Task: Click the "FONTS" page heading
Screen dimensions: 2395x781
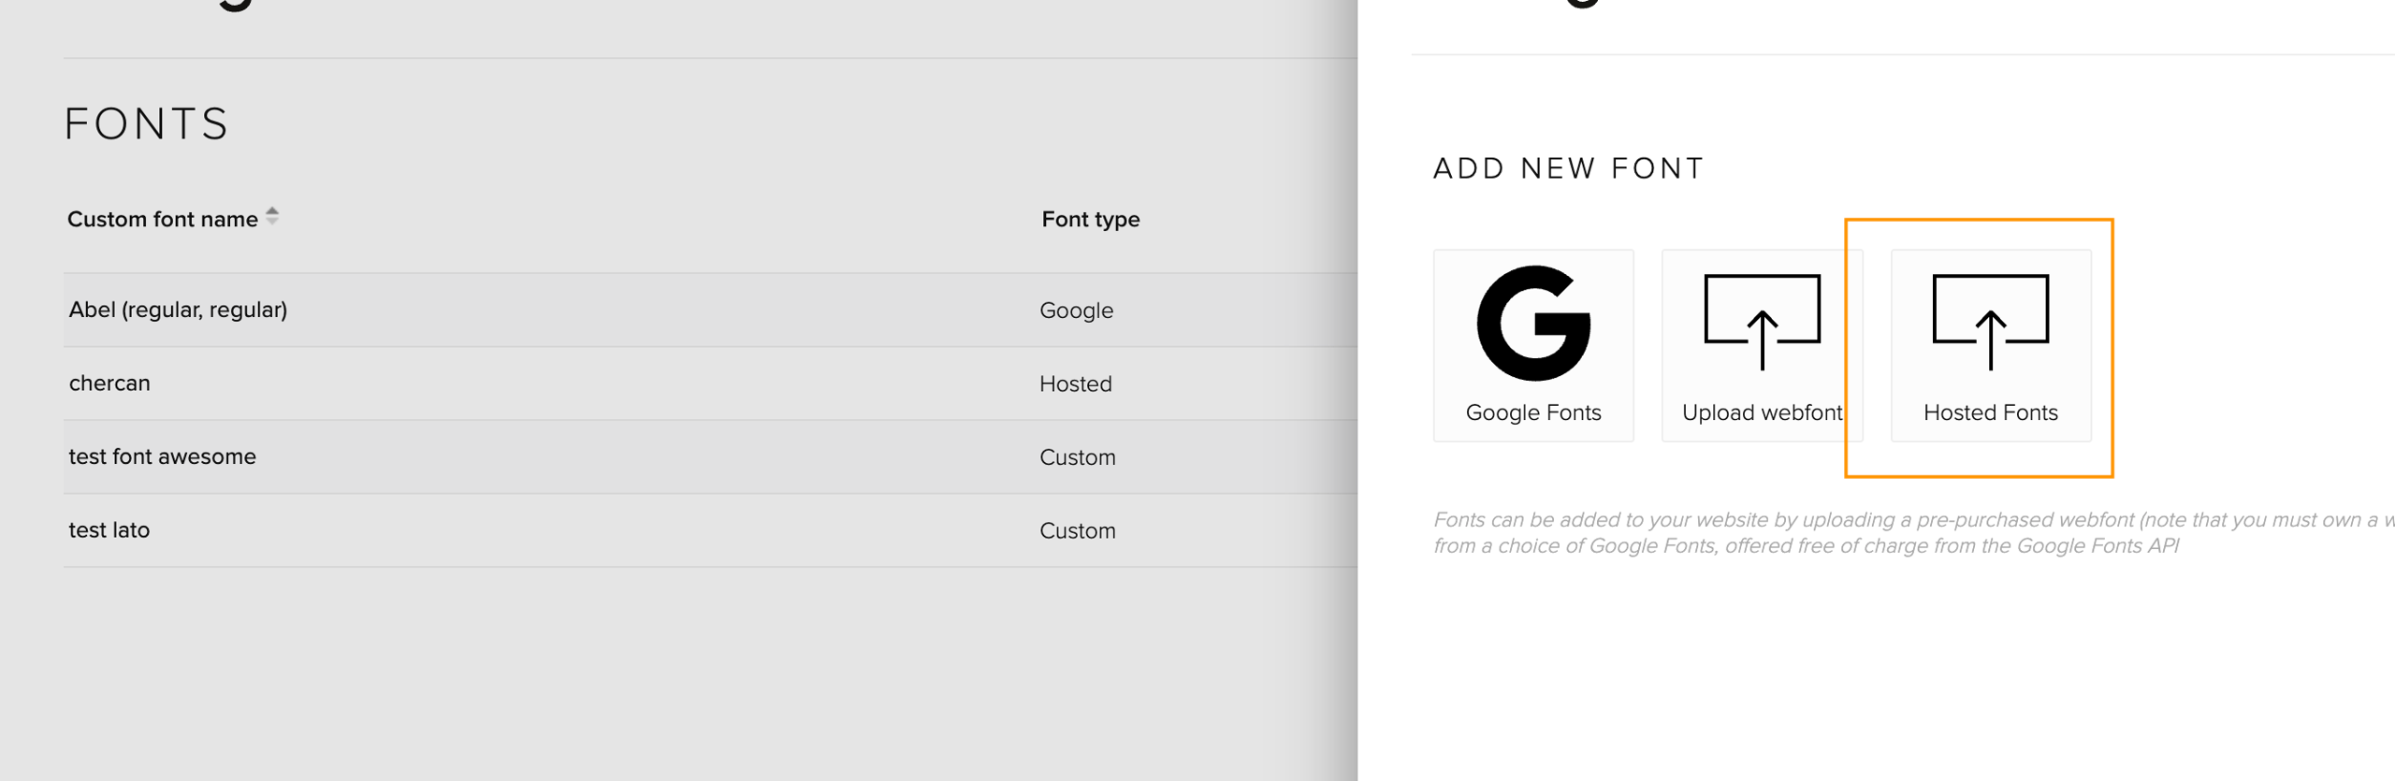Action: tap(147, 124)
